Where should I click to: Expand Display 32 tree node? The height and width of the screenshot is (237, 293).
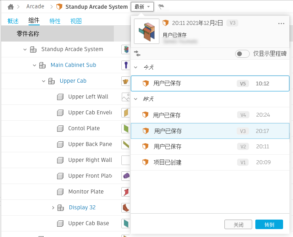[53, 208]
